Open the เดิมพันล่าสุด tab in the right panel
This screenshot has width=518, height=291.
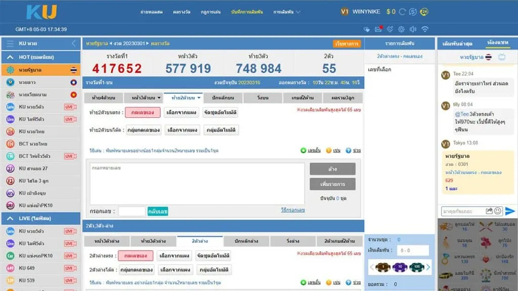457,43
